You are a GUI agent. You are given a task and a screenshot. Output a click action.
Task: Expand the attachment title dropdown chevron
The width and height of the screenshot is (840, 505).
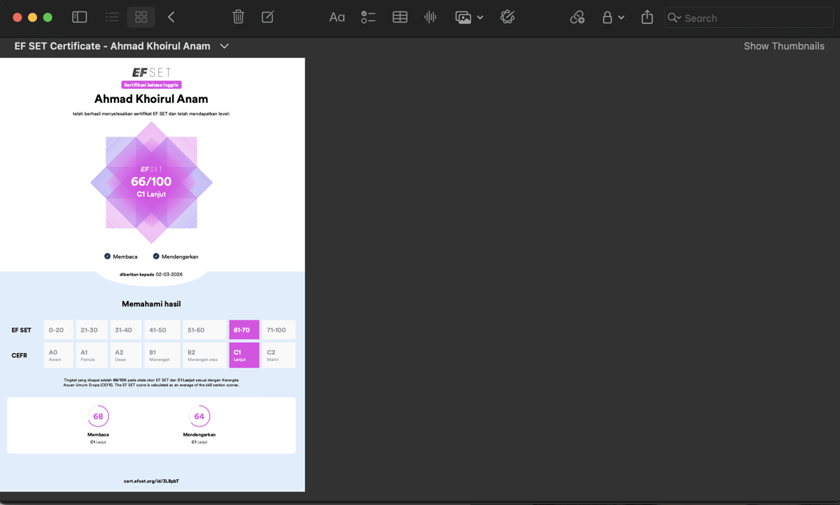(x=224, y=46)
